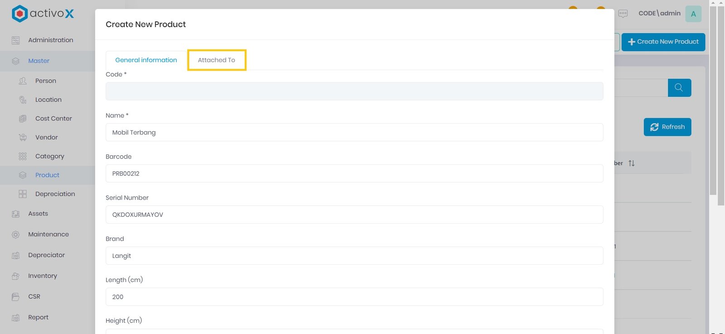Switch to the Attached To tab

click(x=217, y=60)
